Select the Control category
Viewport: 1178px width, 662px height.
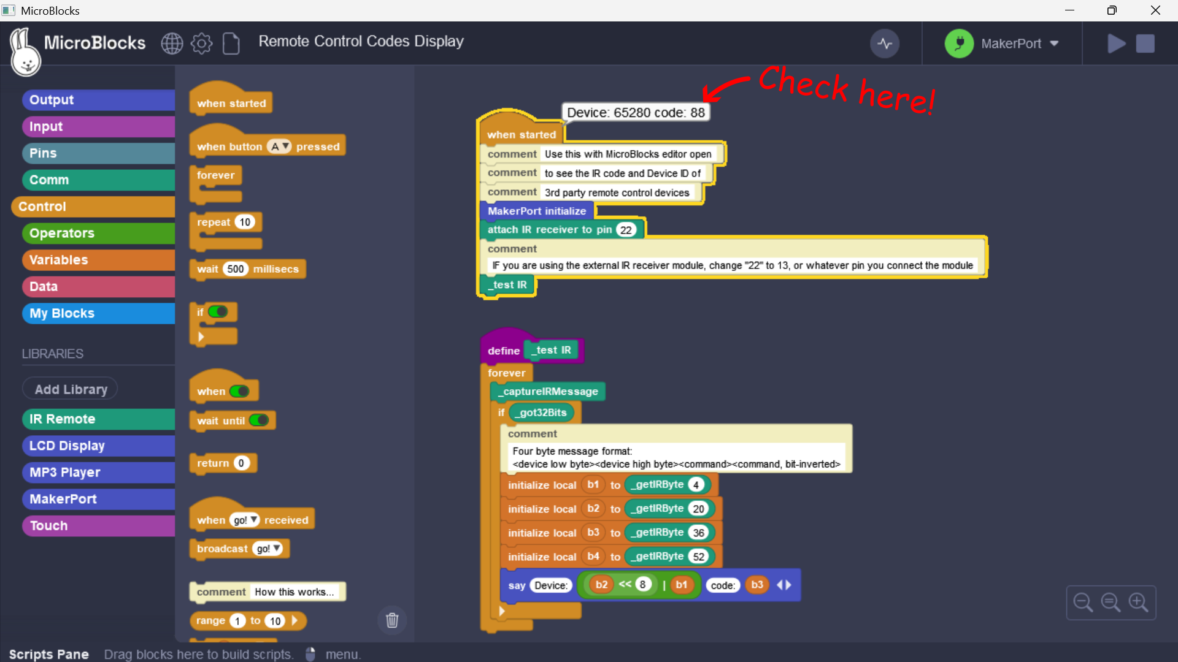[x=93, y=207]
